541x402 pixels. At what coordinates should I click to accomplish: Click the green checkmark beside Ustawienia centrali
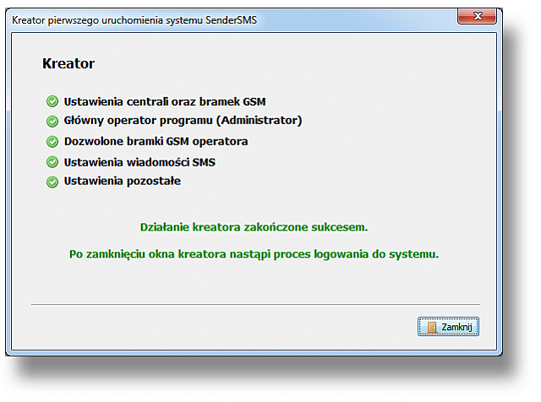click(x=52, y=101)
